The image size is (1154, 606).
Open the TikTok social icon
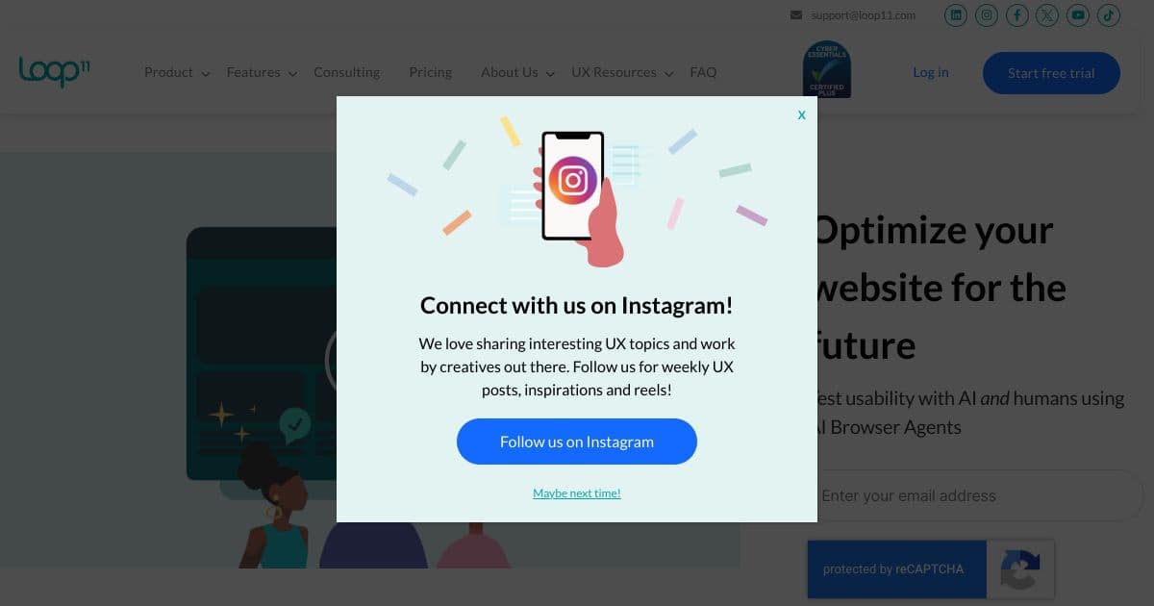coord(1109,14)
